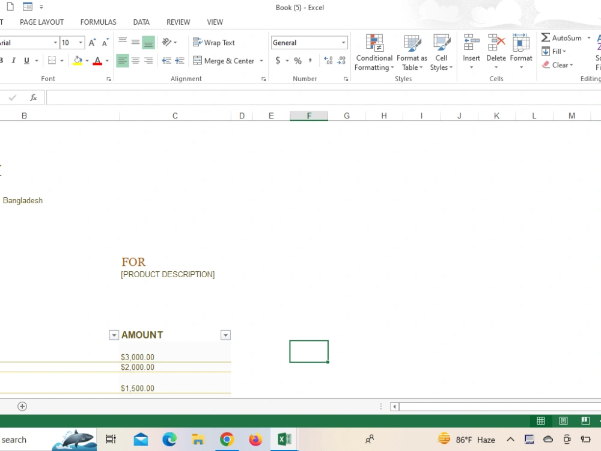The height and width of the screenshot is (451, 601).
Task: Click the Insert Function fx button
Action: pyautogui.click(x=33, y=97)
